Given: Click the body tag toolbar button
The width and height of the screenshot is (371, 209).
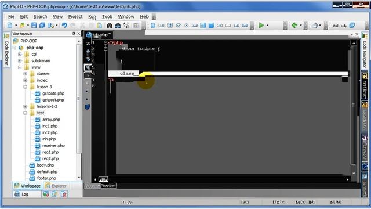Looking at the screenshot, I should pyautogui.click(x=344, y=26).
